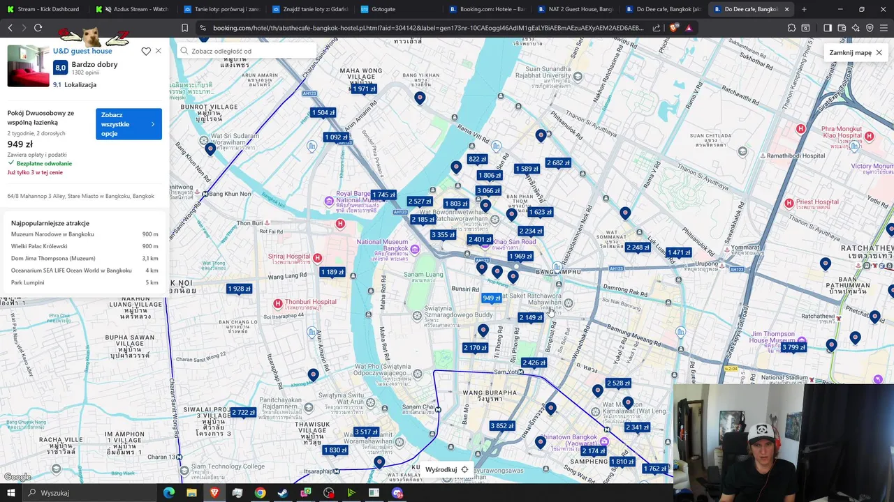
Task: Open the U&D guest house photo thumbnail
Action: (28, 66)
